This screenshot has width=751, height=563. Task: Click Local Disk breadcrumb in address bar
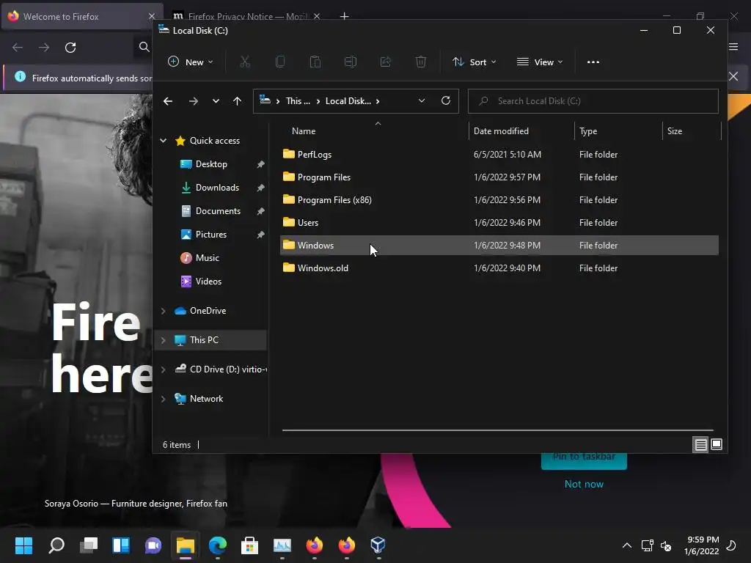[348, 101]
